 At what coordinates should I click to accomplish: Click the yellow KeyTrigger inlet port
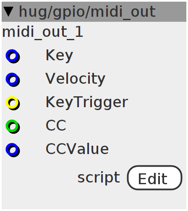[x=13, y=103]
